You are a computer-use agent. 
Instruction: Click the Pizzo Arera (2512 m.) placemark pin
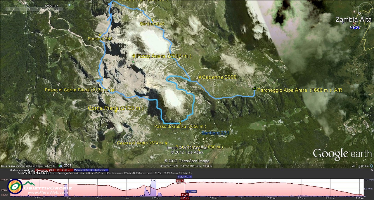(x=134, y=56)
